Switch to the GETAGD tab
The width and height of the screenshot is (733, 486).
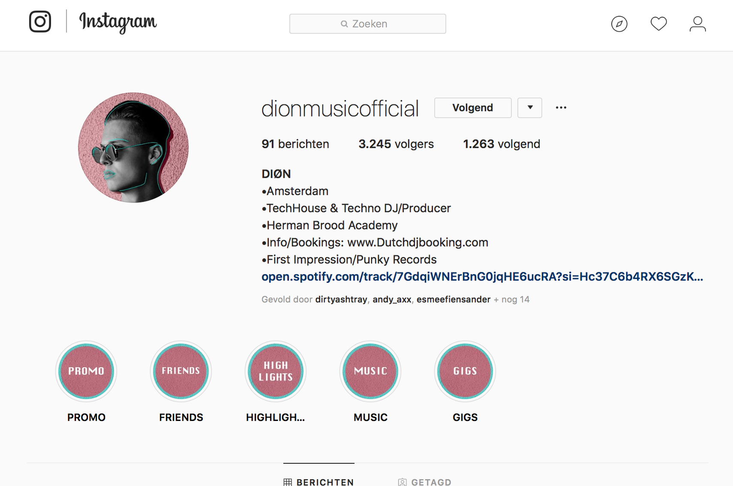tap(425, 482)
